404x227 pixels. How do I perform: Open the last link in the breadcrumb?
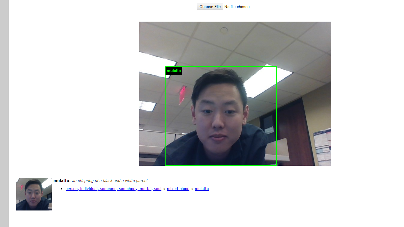click(x=202, y=189)
